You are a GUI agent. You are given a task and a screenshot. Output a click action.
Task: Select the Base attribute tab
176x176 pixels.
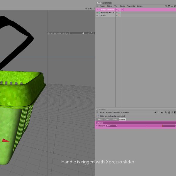[100, 119]
